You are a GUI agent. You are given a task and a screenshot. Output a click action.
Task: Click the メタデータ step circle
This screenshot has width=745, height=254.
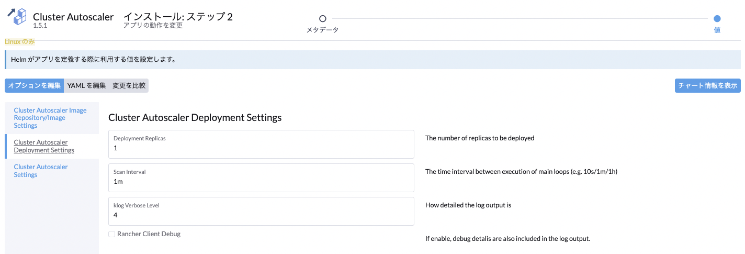point(322,18)
